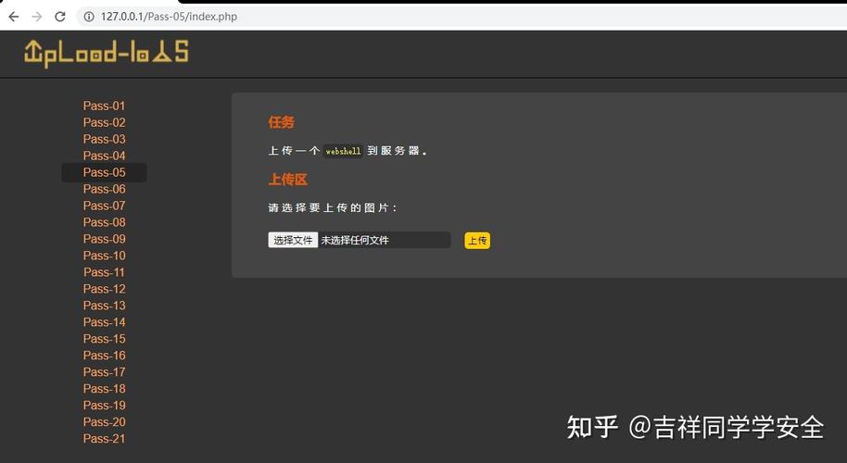Click the browser forward arrow
Image resolution: width=847 pixels, height=463 pixels.
point(37,17)
